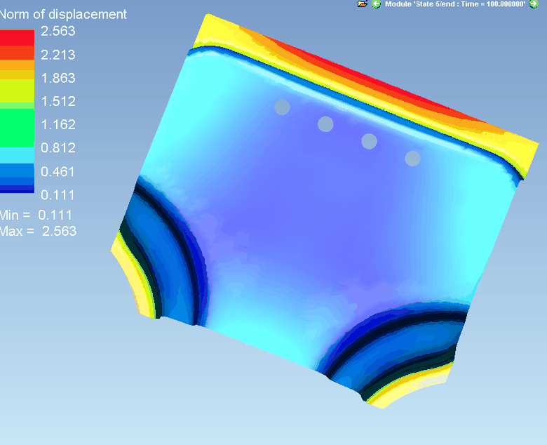Click the 'Norm of displacement' legend title
547x445 pixels.
[63, 14]
